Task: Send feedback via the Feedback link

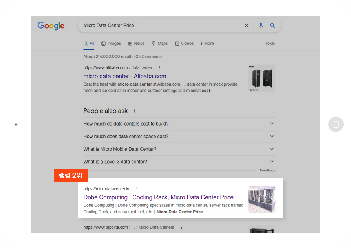Action: pyautogui.click(x=267, y=171)
